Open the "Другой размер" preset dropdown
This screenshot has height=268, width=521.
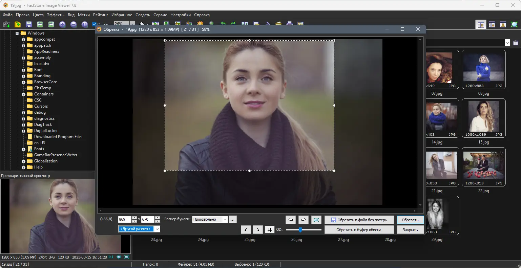157,229
